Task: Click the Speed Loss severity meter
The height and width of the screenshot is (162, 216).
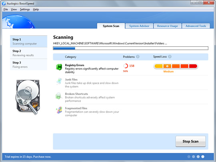Action: [176, 66]
